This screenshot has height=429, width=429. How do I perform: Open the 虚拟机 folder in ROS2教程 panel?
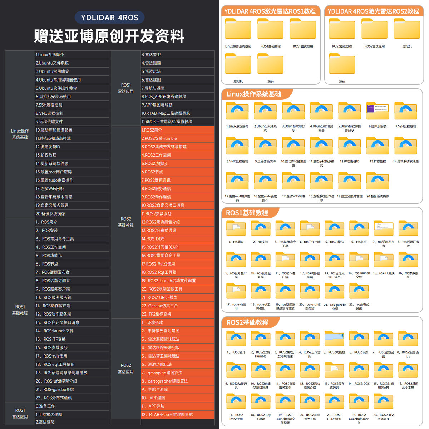[407, 29]
